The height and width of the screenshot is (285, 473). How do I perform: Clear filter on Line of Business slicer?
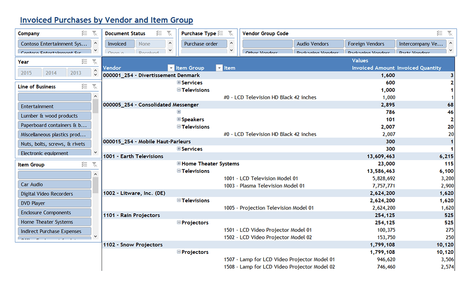point(95,87)
